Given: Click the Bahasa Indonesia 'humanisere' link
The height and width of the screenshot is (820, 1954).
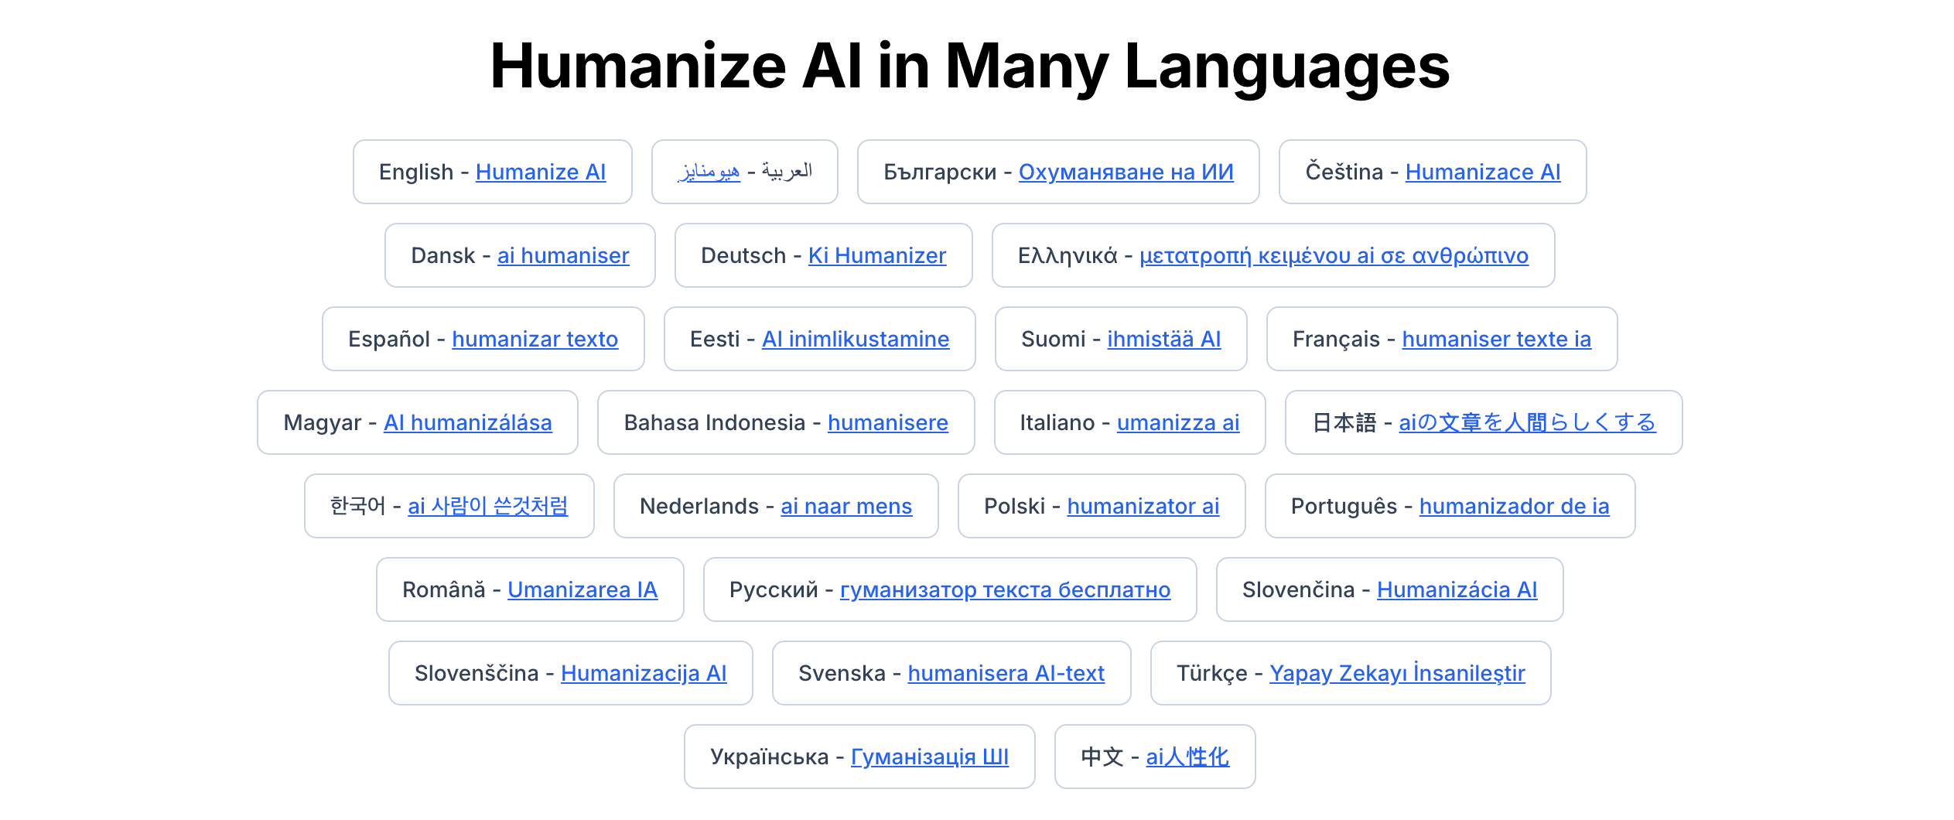Looking at the screenshot, I should click(888, 422).
